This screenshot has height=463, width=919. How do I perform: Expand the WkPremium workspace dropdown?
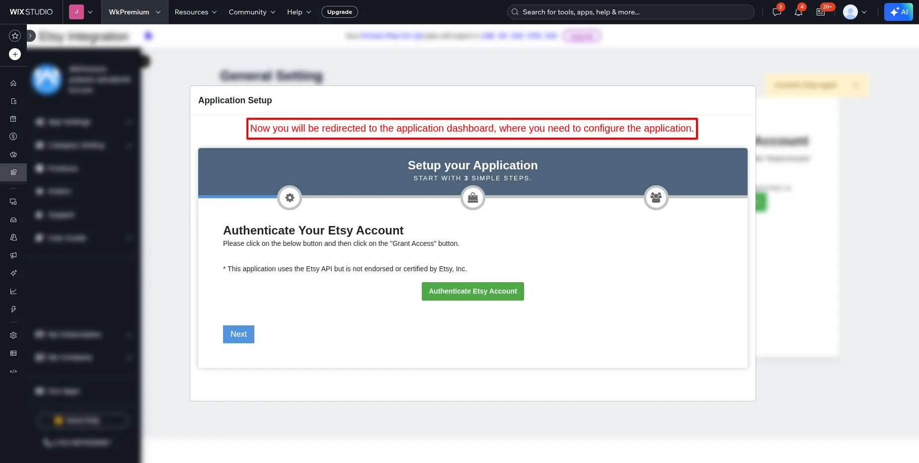coord(134,12)
